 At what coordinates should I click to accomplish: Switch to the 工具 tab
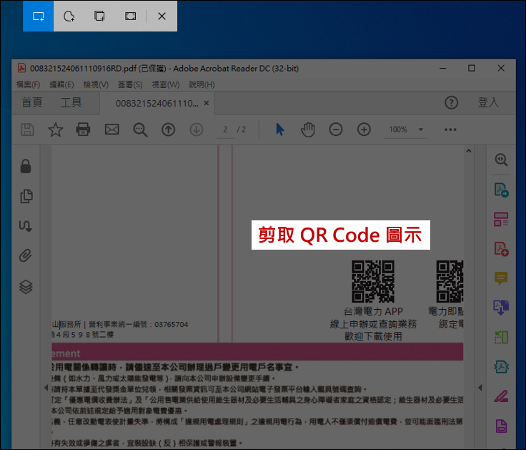[71, 102]
